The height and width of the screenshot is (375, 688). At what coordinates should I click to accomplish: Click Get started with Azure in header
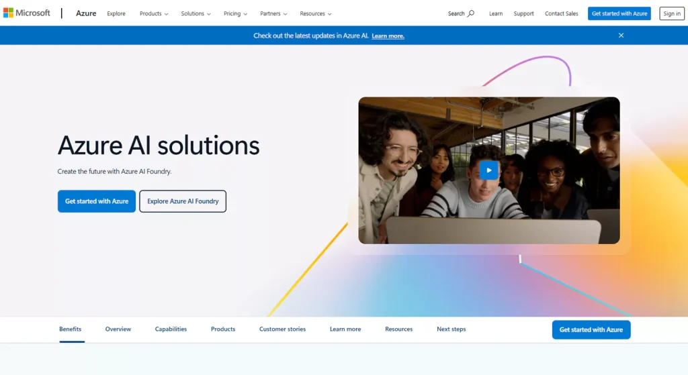(x=619, y=13)
